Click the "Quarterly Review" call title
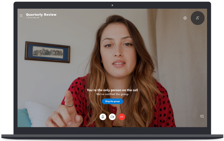Image resolution: width=224 pixels, height=141 pixels. [x=41, y=14]
